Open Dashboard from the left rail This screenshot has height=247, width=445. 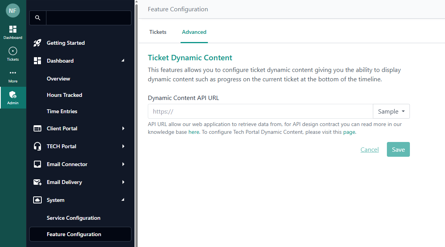(x=13, y=32)
